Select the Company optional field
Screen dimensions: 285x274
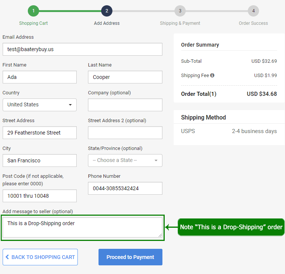coord(125,105)
